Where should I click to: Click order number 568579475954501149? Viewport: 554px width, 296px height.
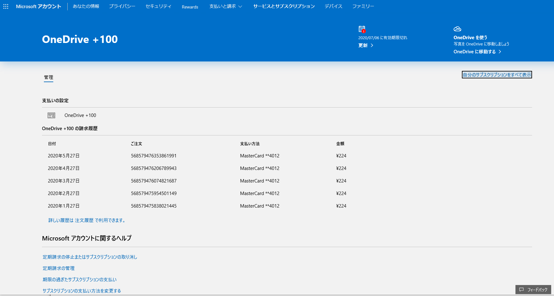pos(154,193)
